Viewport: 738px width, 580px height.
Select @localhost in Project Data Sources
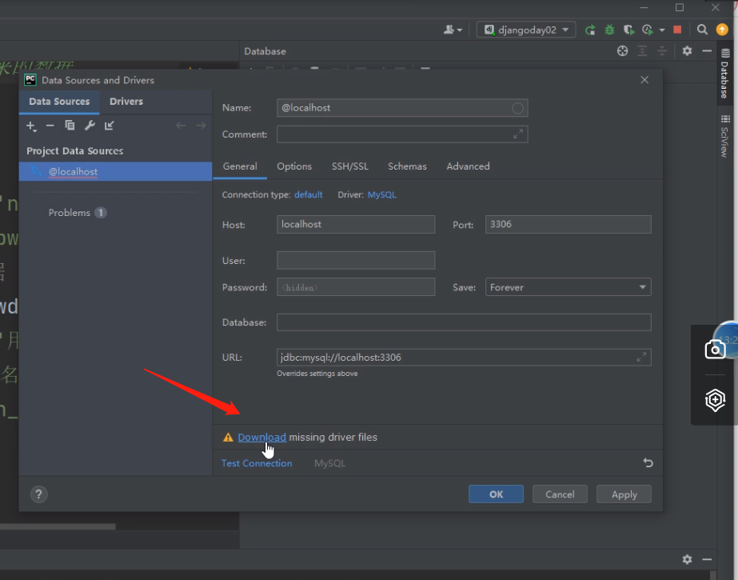coord(115,172)
